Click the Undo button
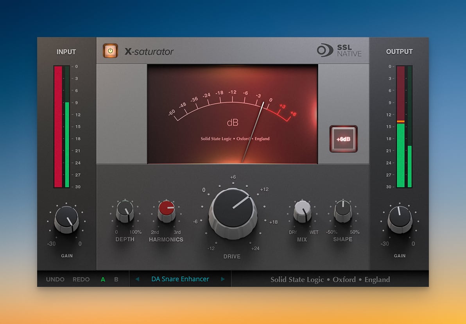The image size is (466, 324). (x=55, y=279)
